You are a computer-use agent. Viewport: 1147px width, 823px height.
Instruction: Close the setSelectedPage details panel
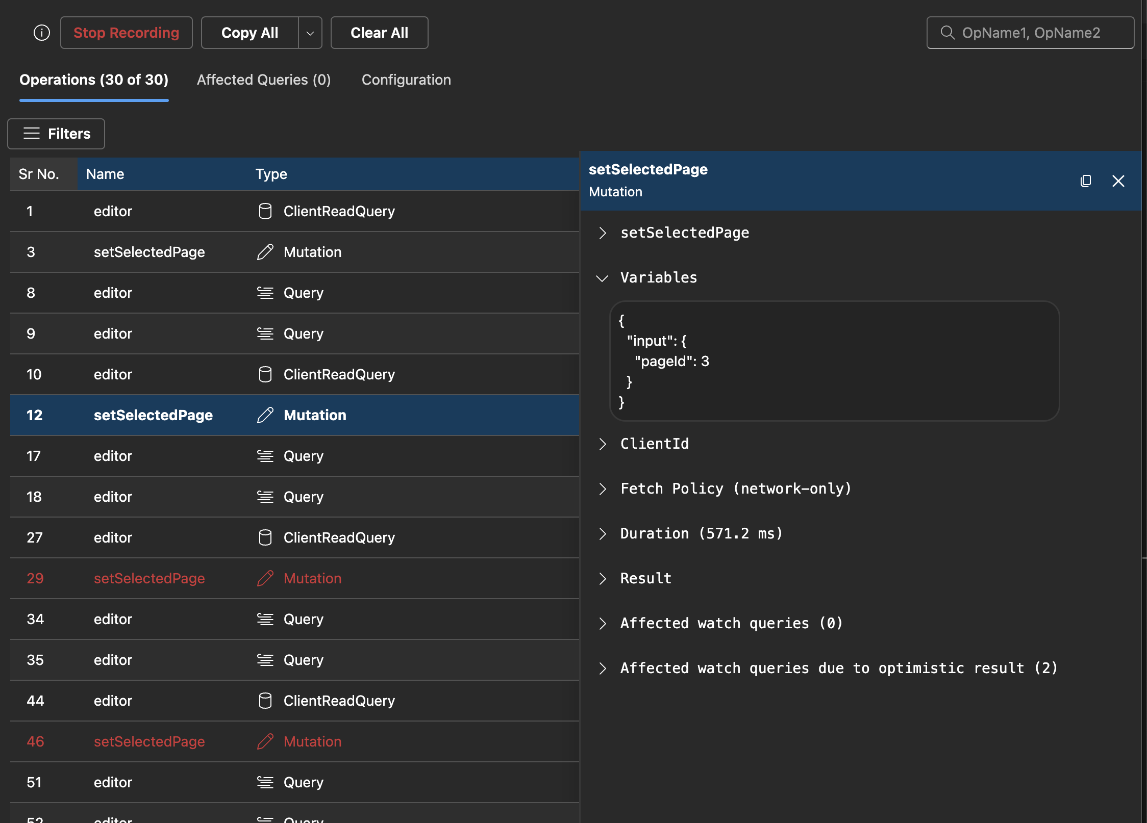coord(1118,181)
